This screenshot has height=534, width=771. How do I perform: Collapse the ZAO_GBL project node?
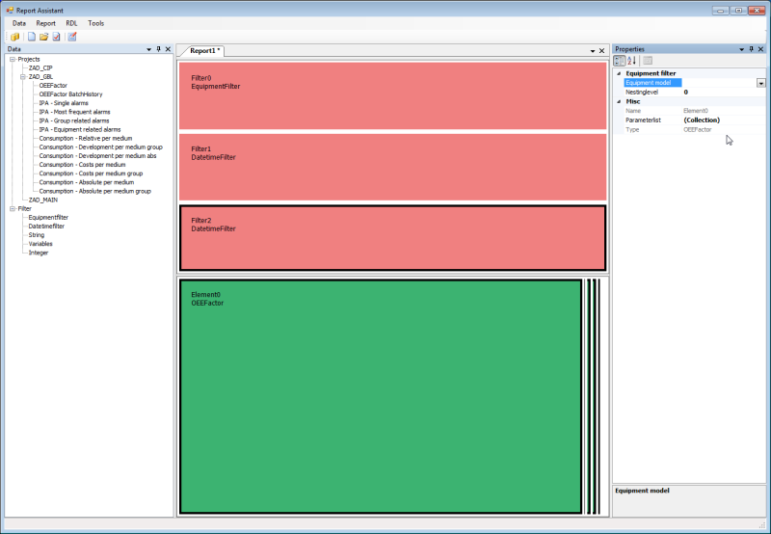(x=22, y=77)
